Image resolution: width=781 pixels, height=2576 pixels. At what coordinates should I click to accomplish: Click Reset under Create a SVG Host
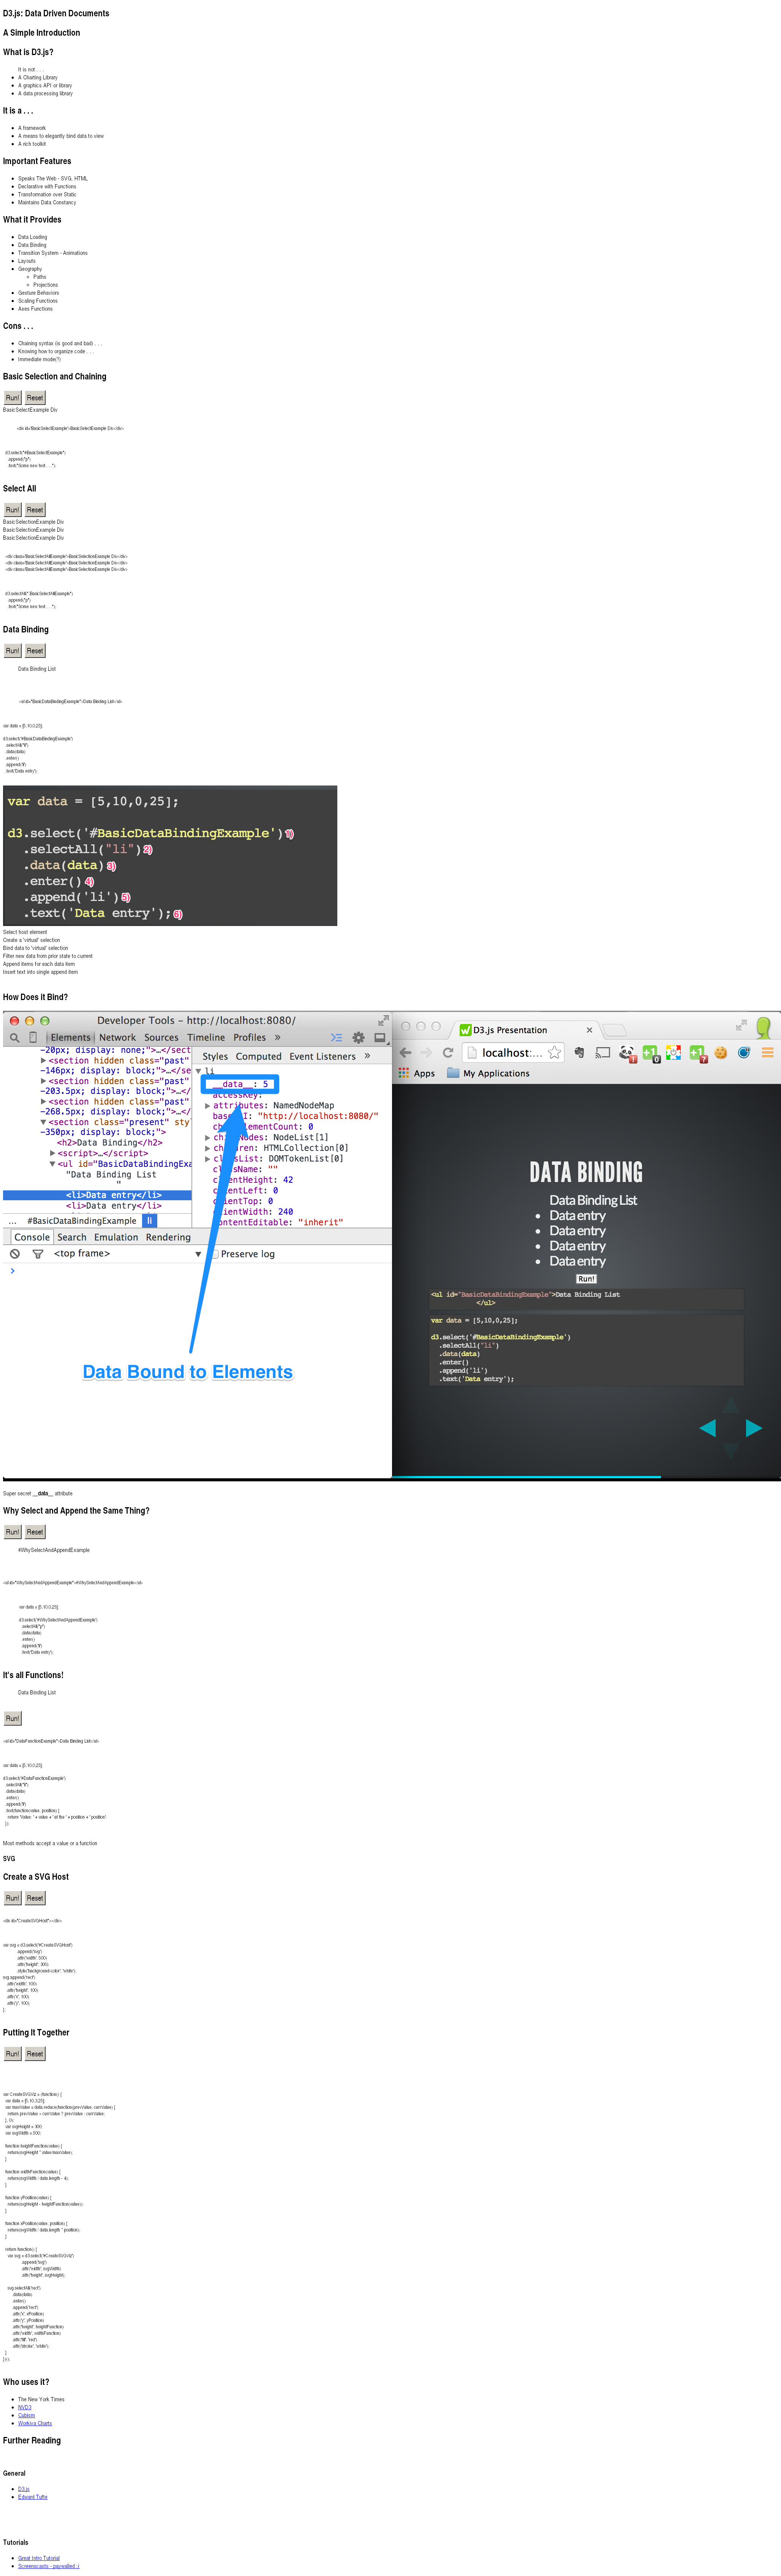[x=35, y=1898]
